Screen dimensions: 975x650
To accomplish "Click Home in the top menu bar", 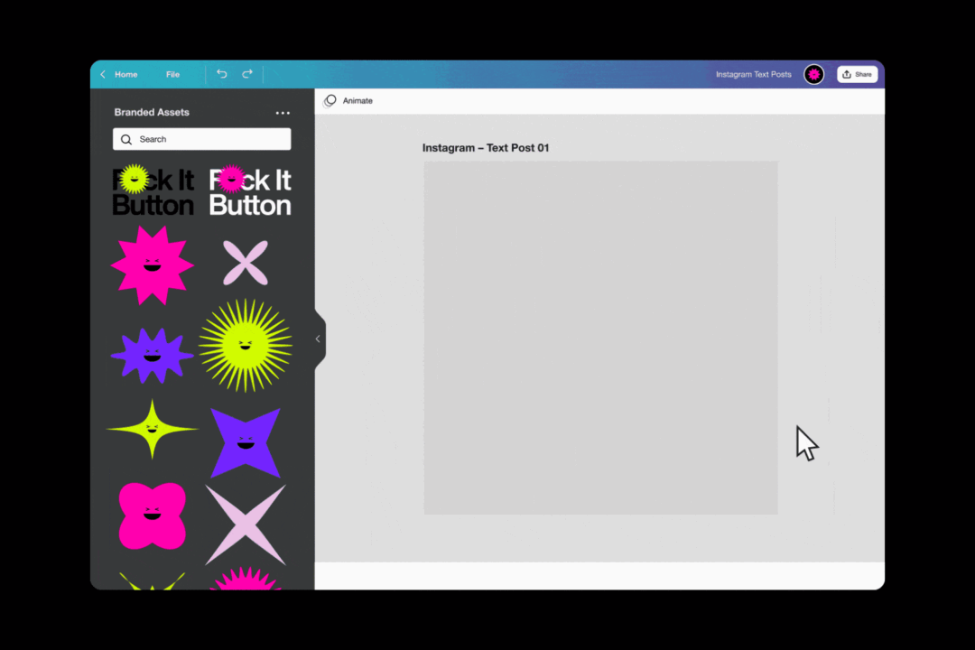I will click(x=125, y=74).
